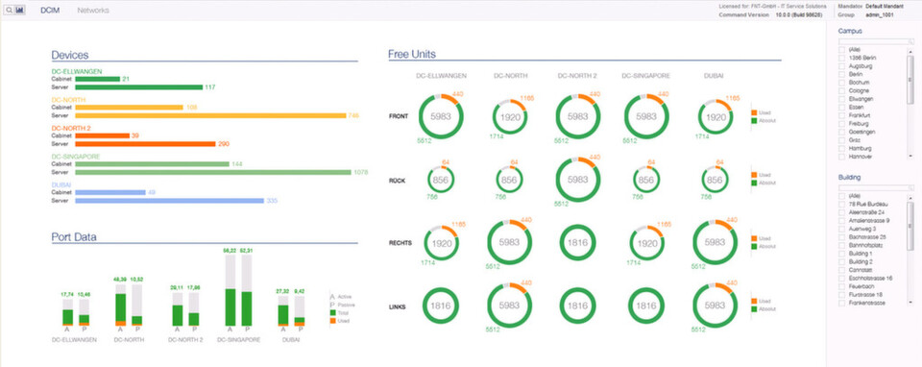Screen dimensions: 922x367
Task: Click the DUBAI LINKS free units donut
Action: click(715, 306)
